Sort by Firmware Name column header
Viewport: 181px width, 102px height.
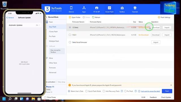click(x=96, y=22)
